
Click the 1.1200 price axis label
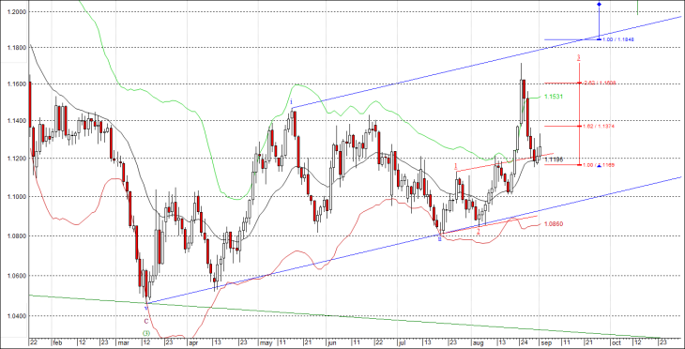tap(16, 159)
